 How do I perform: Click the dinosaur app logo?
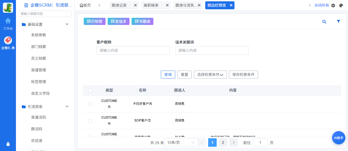click(8, 8)
